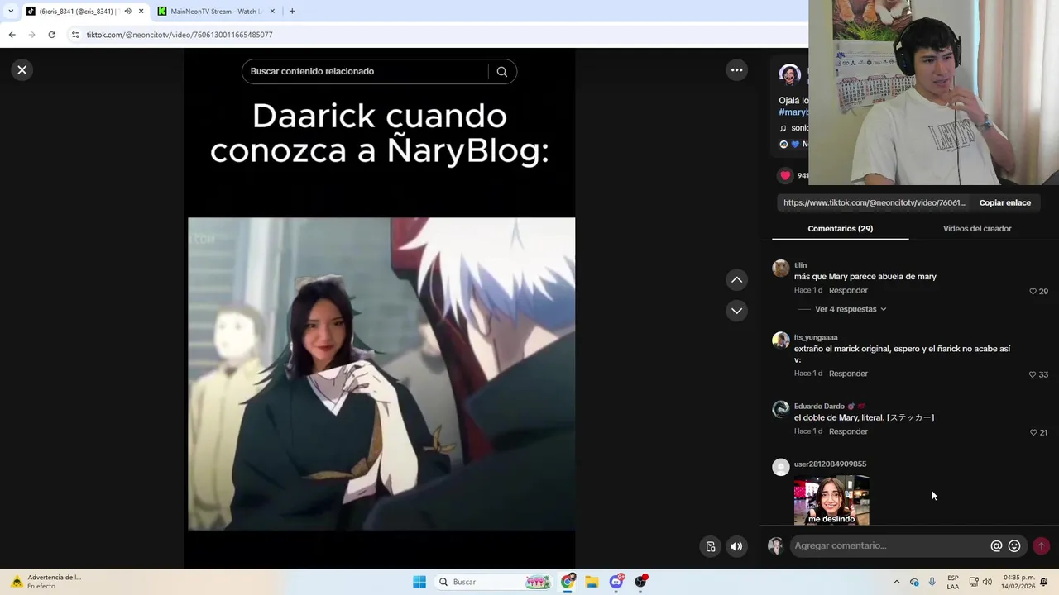1059x595 pixels.
Task: Open Windows Start menu
Action: 419,582
